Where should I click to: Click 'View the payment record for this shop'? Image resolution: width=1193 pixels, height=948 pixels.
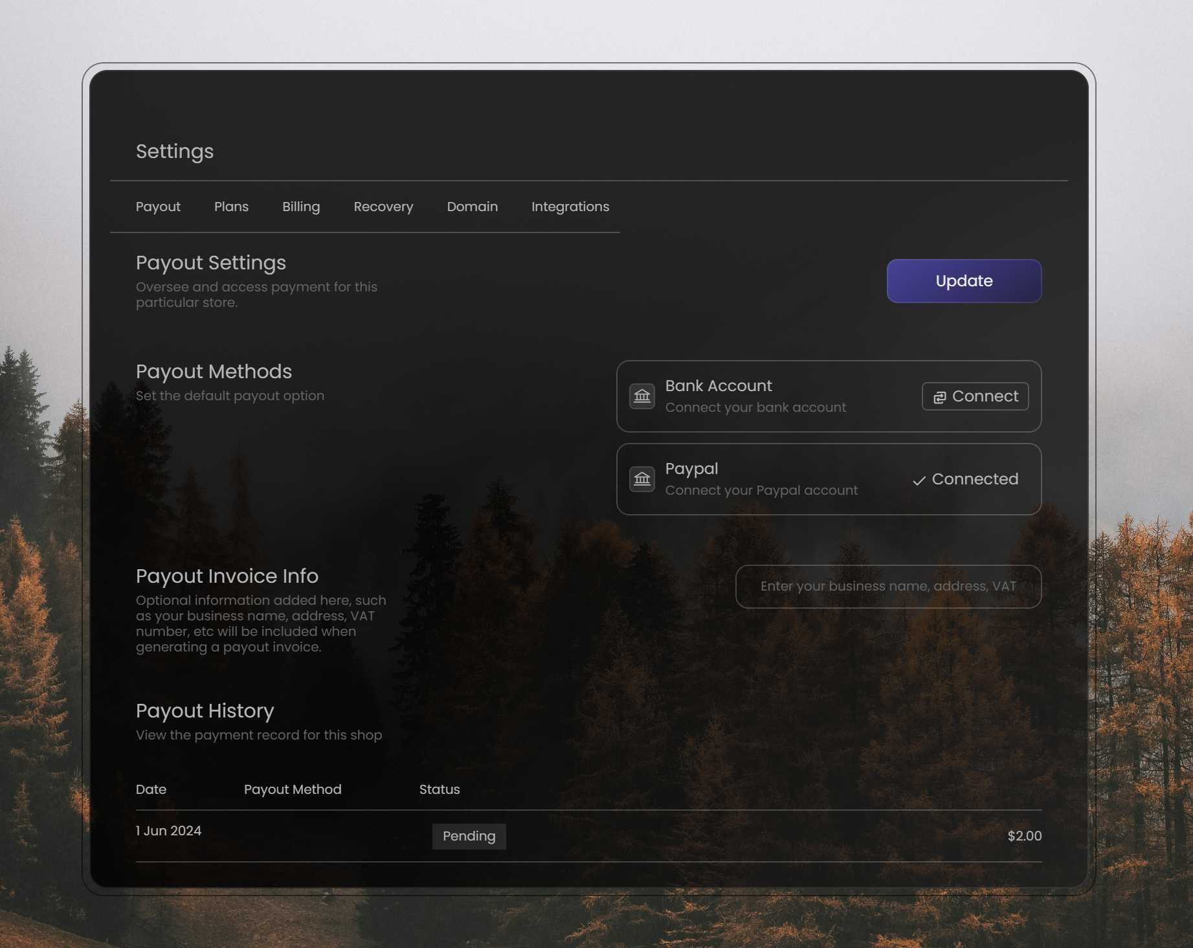click(259, 735)
